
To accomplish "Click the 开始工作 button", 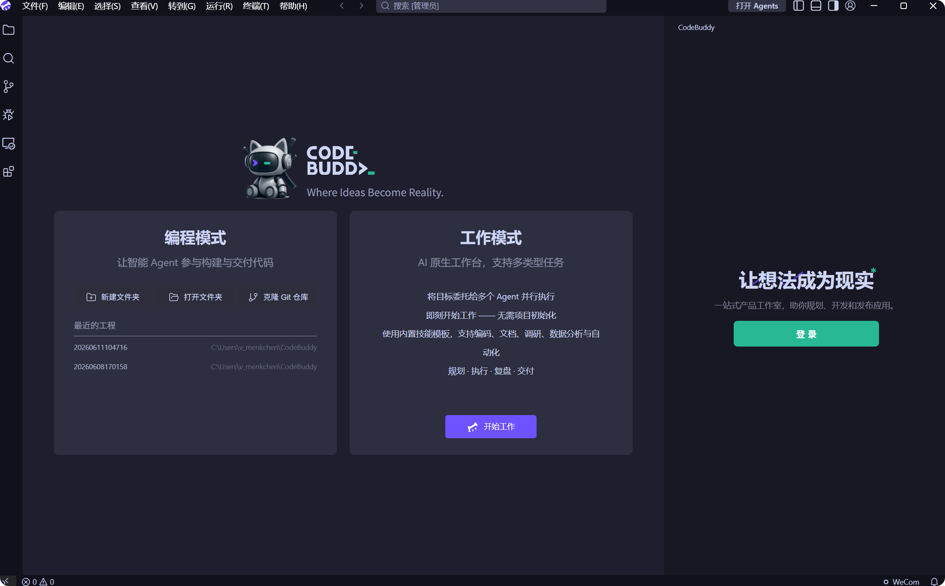I will (x=491, y=427).
